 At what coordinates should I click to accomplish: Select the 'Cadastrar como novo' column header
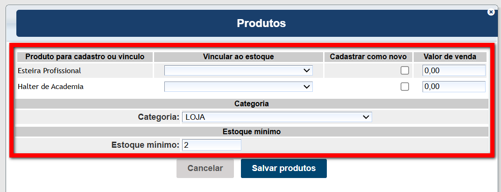pyautogui.click(x=368, y=57)
